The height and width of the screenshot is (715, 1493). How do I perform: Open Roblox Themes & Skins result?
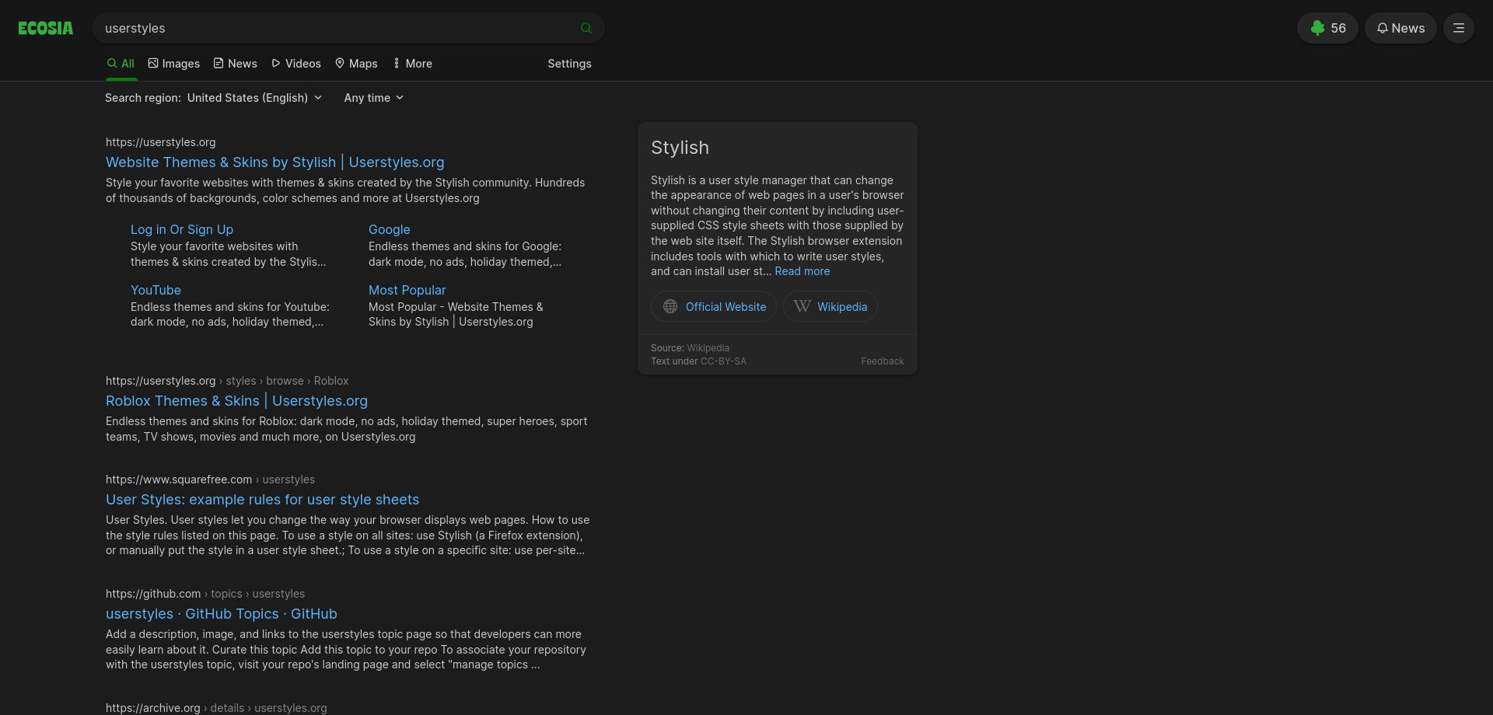pyautogui.click(x=236, y=401)
